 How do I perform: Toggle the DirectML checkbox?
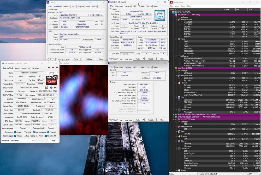48,132
